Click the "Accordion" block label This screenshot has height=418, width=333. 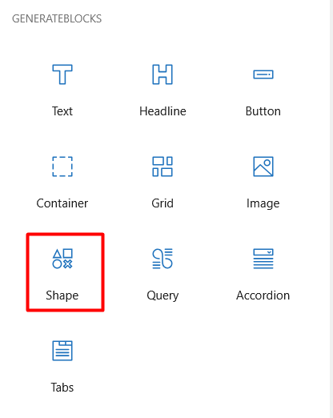pyautogui.click(x=263, y=295)
